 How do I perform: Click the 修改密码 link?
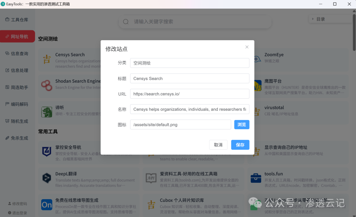tap(17, 203)
